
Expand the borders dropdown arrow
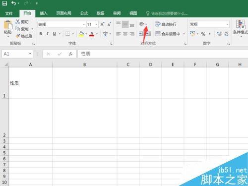click(x=73, y=34)
